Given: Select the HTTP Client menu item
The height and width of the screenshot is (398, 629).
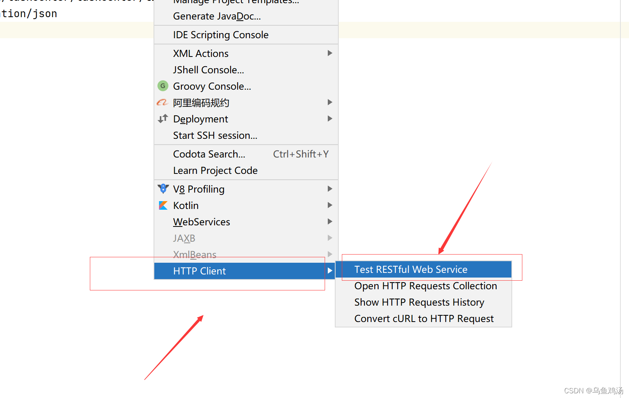Looking at the screenshot, I should pyautogui.click(x=245, y=271).
